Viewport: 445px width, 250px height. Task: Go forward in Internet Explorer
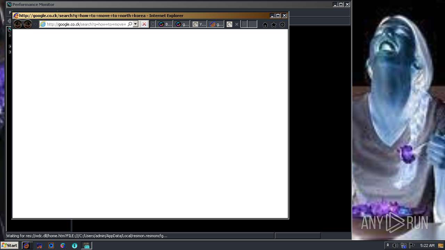click(27, 24)
